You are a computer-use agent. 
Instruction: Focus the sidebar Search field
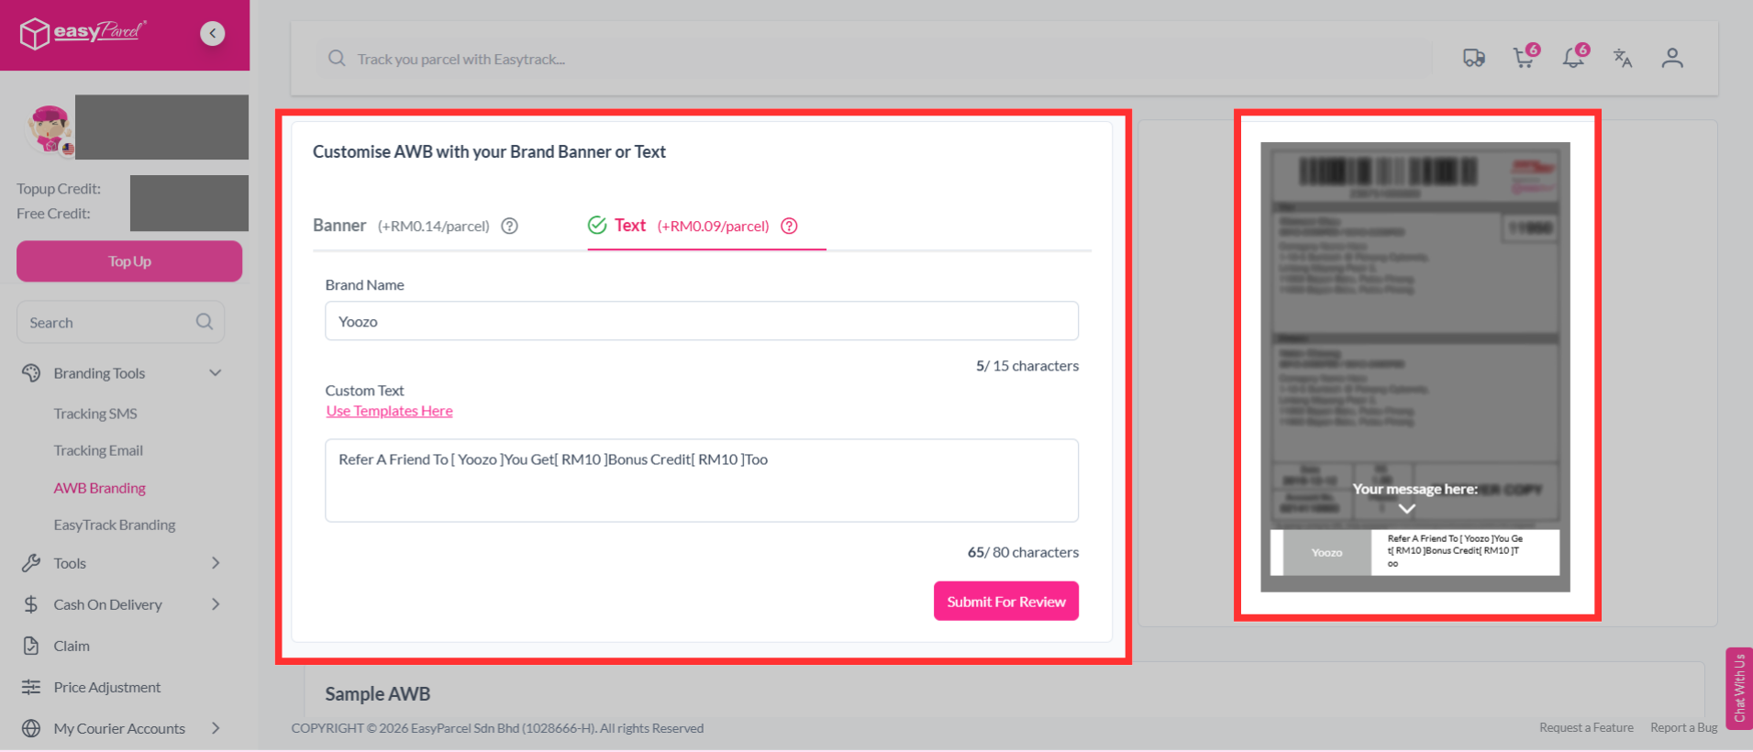[x=120, y=322]
